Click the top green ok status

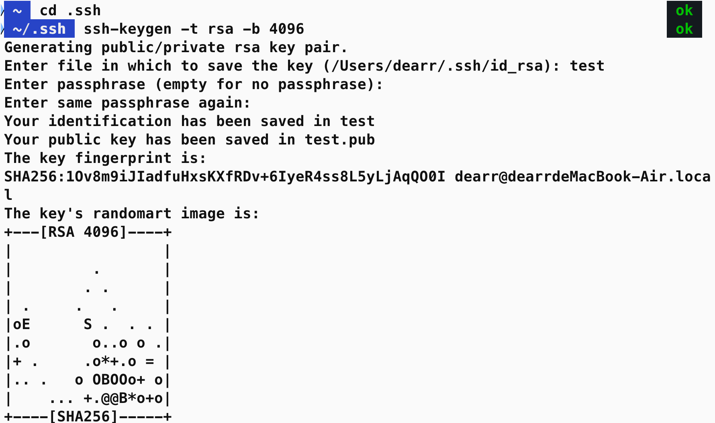pos(684,10)
